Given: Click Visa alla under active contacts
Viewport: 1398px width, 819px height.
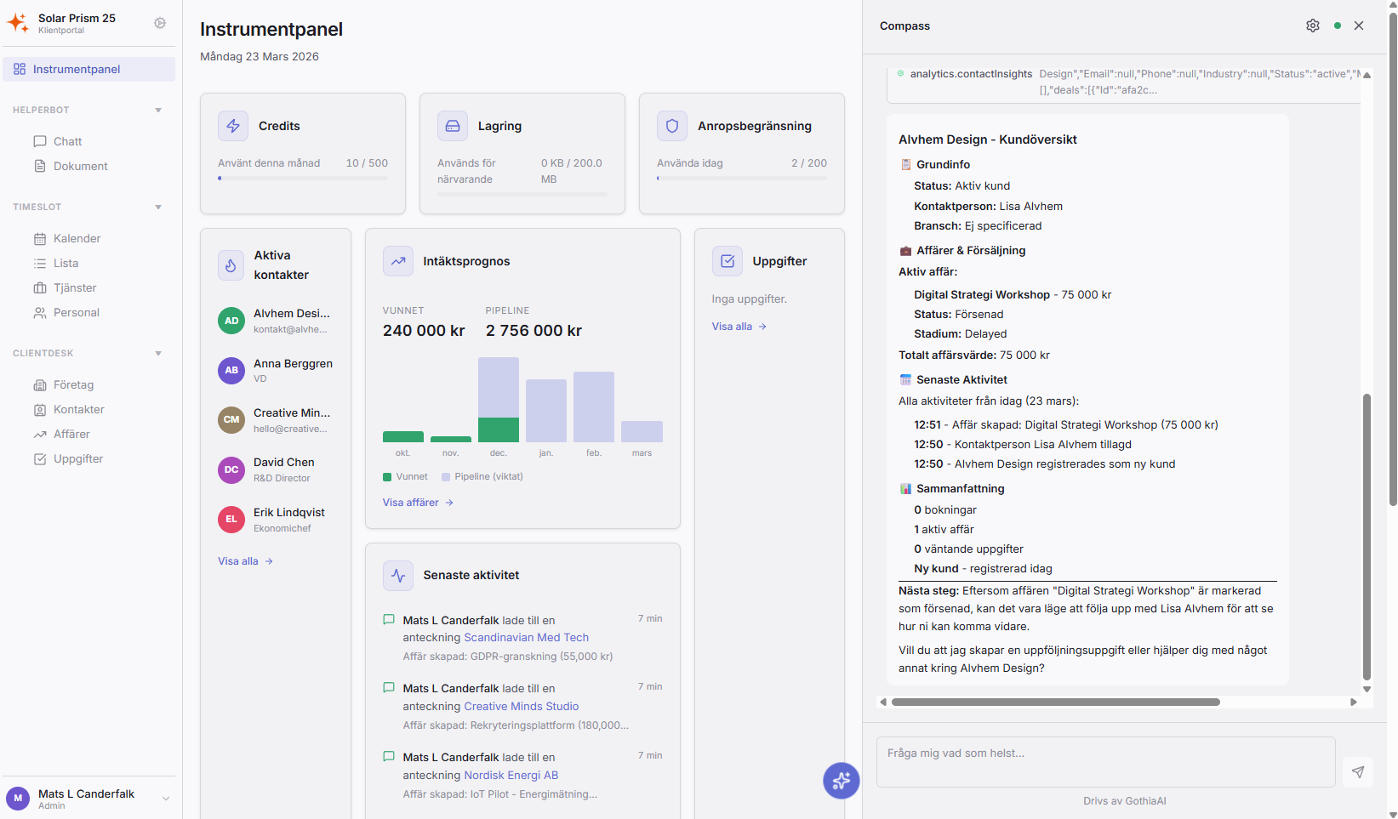Looking at the screenshot, I should (x=244, y=560).
